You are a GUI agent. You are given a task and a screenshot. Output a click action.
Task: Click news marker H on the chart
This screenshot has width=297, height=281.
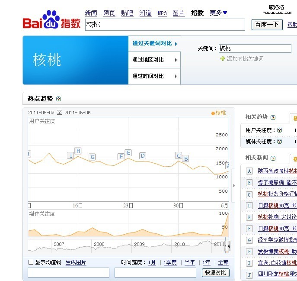78,151
